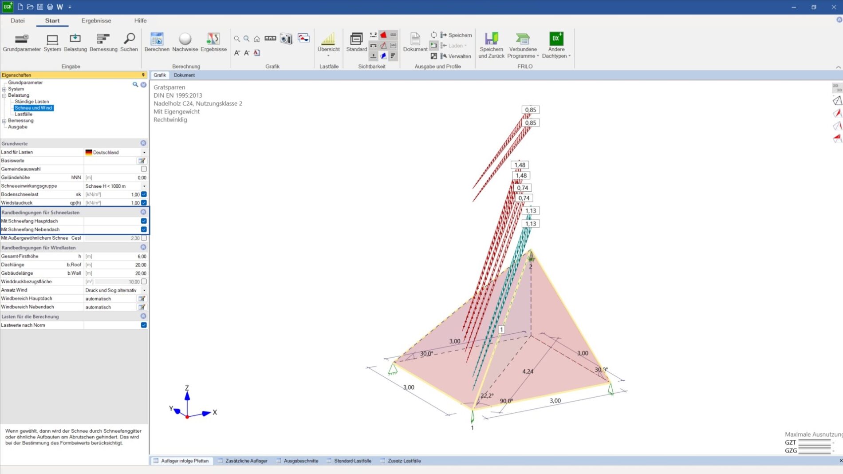Save file via quick access disk icon
Screen dimensions: 843x474
point(40,7)
